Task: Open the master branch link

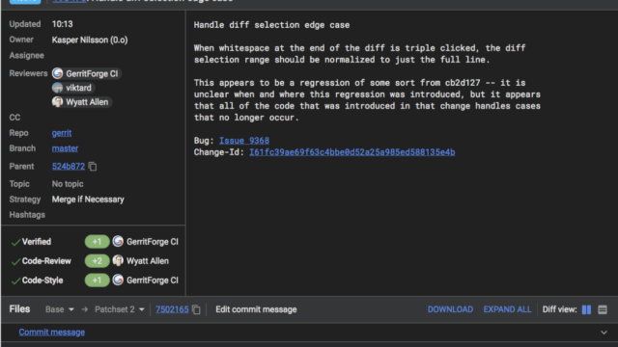Action: 65,148
